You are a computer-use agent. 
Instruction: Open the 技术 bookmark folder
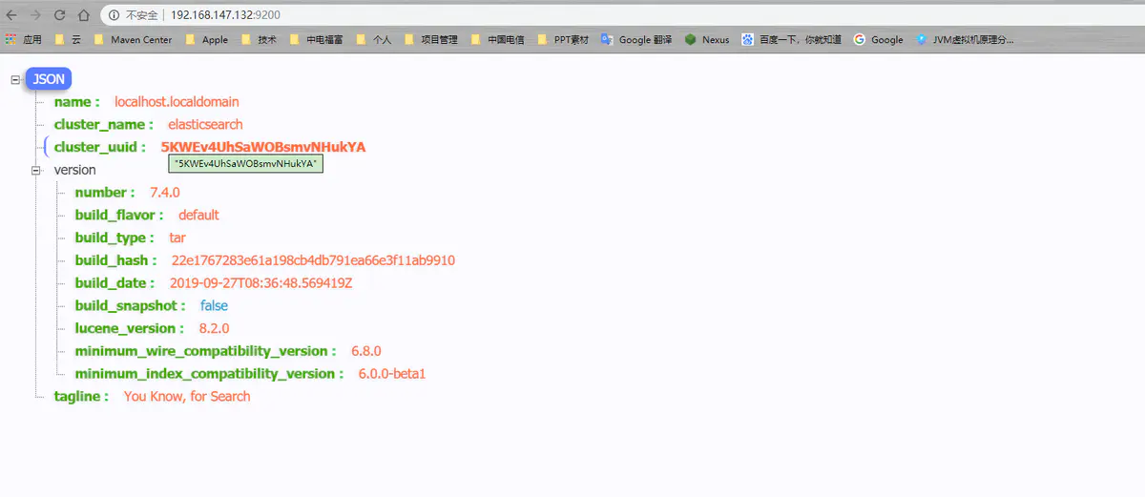click(x=259, y=39)
